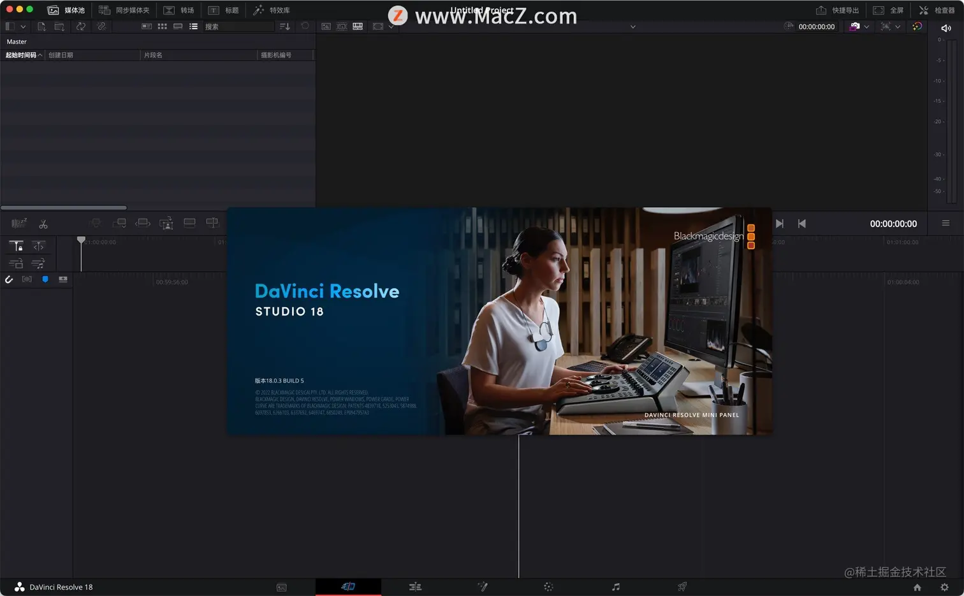Open the Media page icon
The image size is (964, 596).
pos(282,587)
